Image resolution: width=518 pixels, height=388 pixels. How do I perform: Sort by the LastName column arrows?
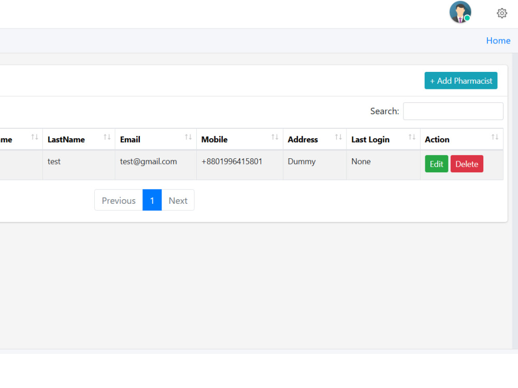[107, 137]
